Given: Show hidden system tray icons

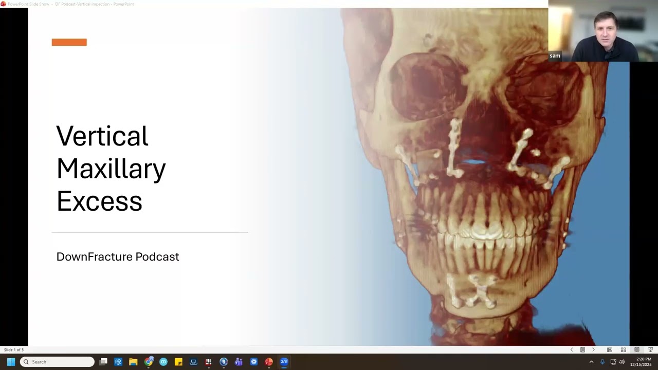Looking at the screenshot, I should click(x=591, y=362).
